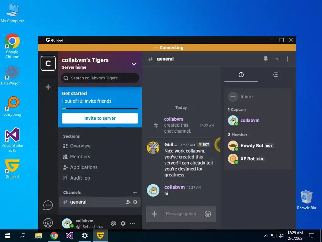Switch to the threads list tab
This screenshot has height=242, width=322.
point(275,75)
